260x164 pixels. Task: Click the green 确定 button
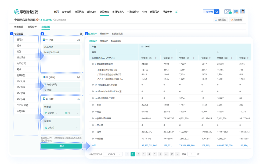[x=62, y=146]
